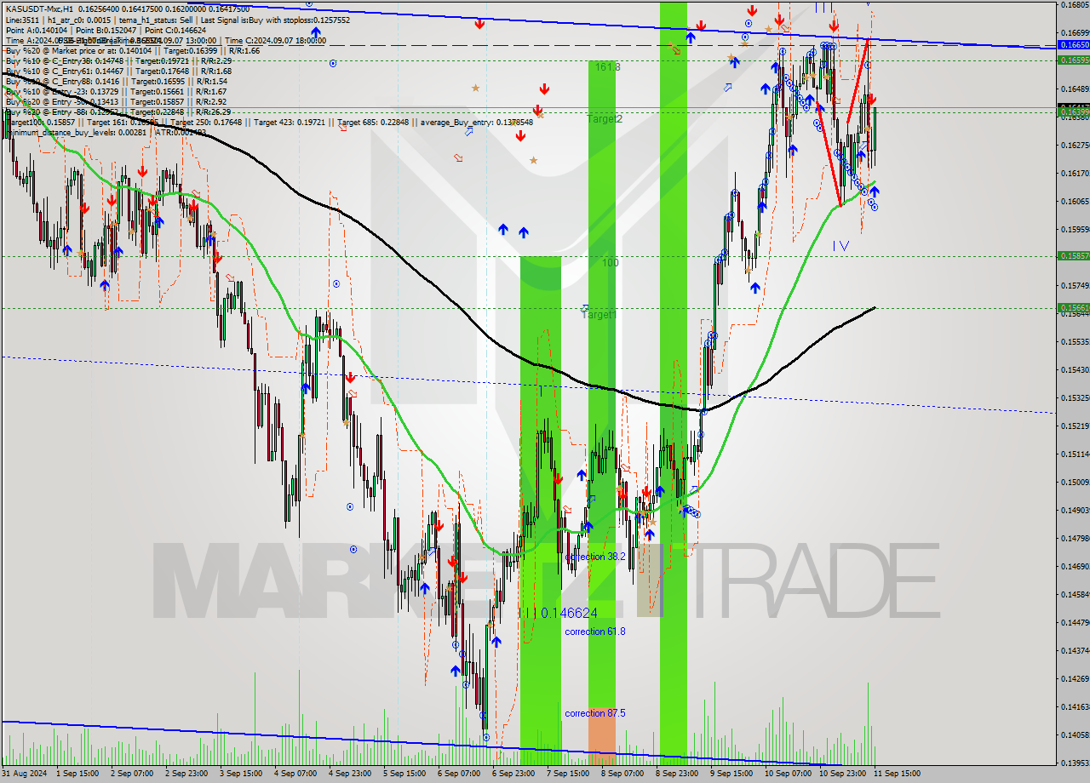This screenshot has height=783, width=1090.
Task: Click the 4 Sep 07:00 time label
Action: point(296,774)
